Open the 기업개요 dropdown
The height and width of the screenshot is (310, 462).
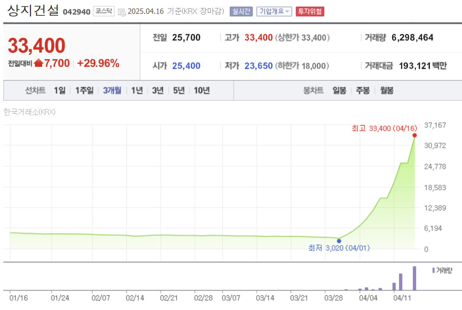click(x=274, y=11)
